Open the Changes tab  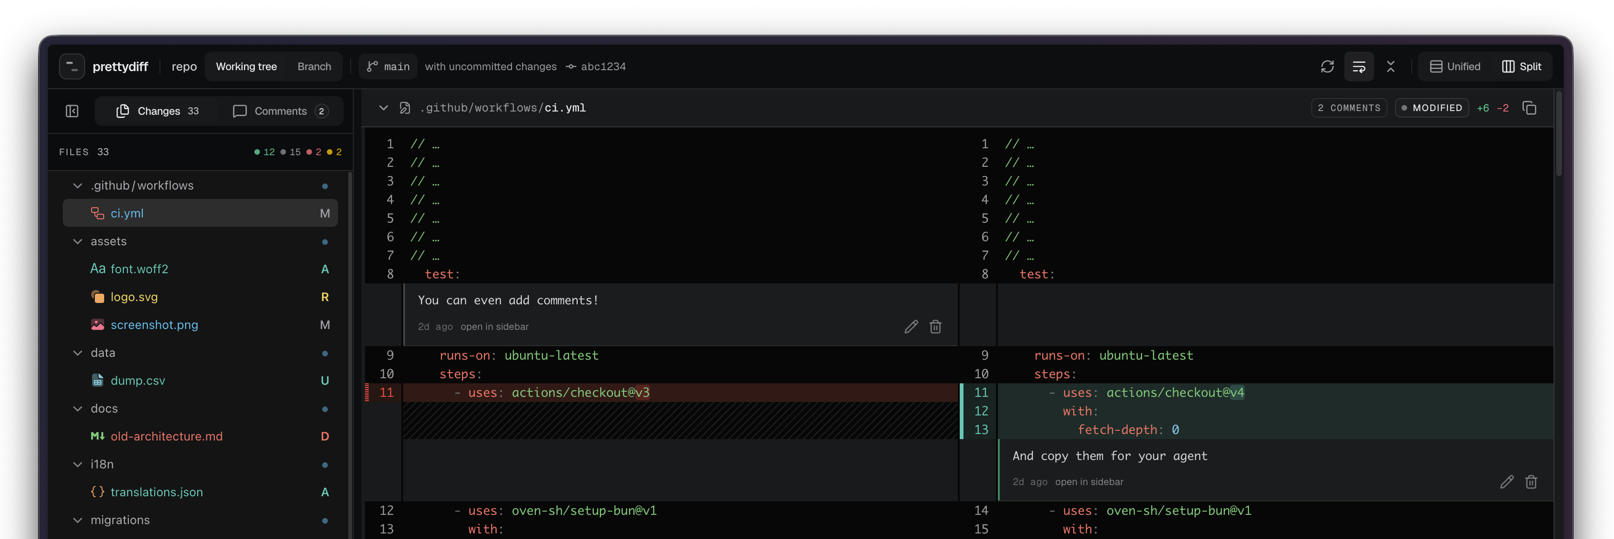click(x=157, y=111)
